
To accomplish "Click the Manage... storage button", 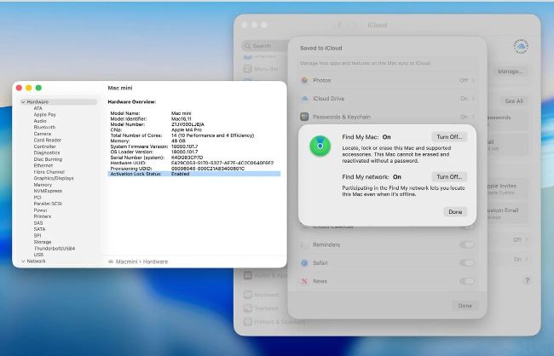I will click(510, 72).
